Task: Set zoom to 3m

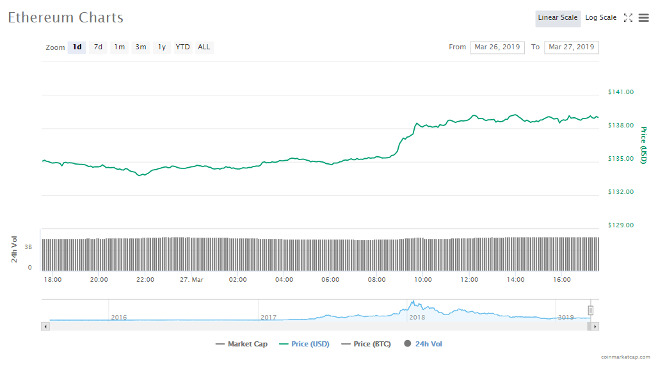Action: pos(140,47)
